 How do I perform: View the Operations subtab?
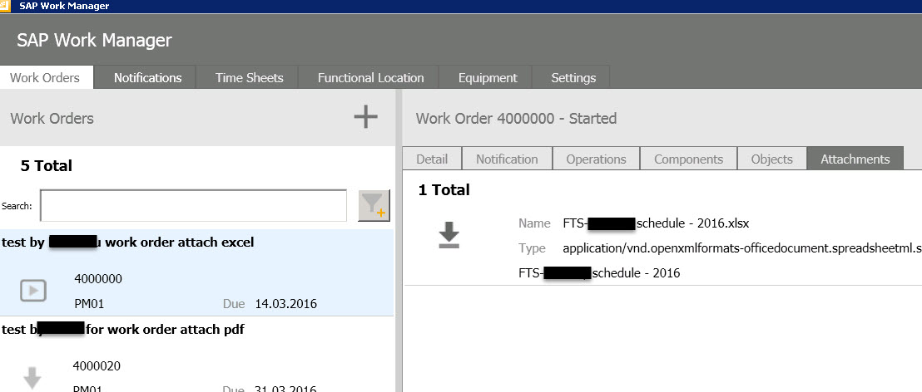click(x=597, y=159)
